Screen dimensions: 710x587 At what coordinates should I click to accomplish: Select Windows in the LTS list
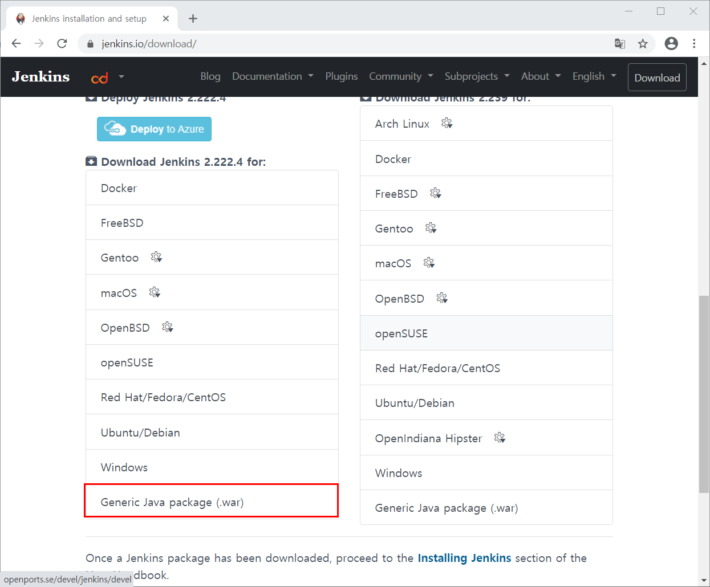point(212,467)
